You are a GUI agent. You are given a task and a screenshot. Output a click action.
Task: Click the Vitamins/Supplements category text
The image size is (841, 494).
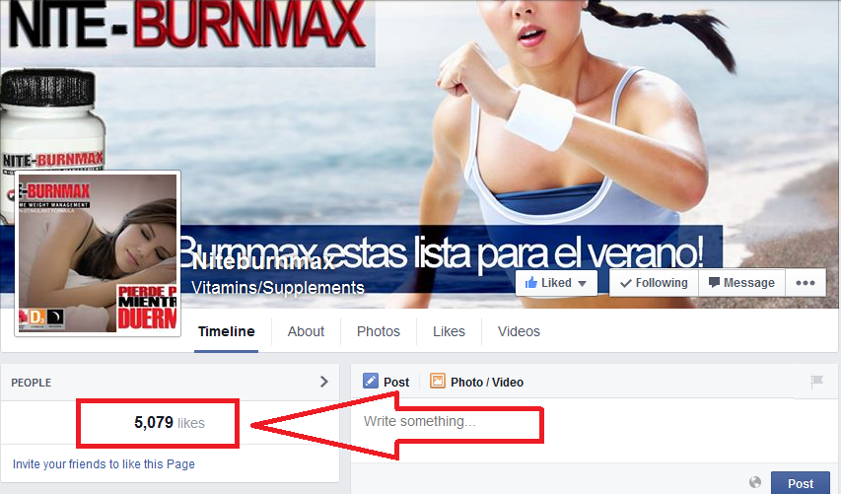click(278, 288)
